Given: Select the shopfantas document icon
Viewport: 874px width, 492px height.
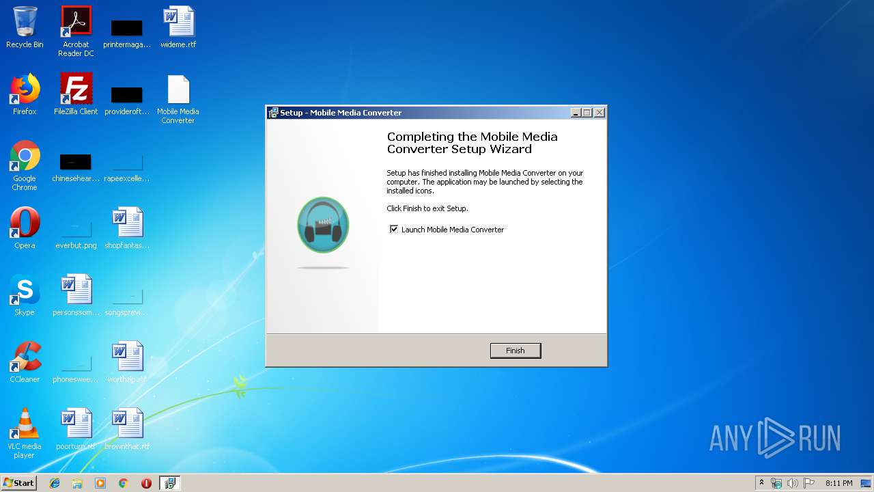Looking at the screenshot, I should pyautogui.click(x=127, y=228).
